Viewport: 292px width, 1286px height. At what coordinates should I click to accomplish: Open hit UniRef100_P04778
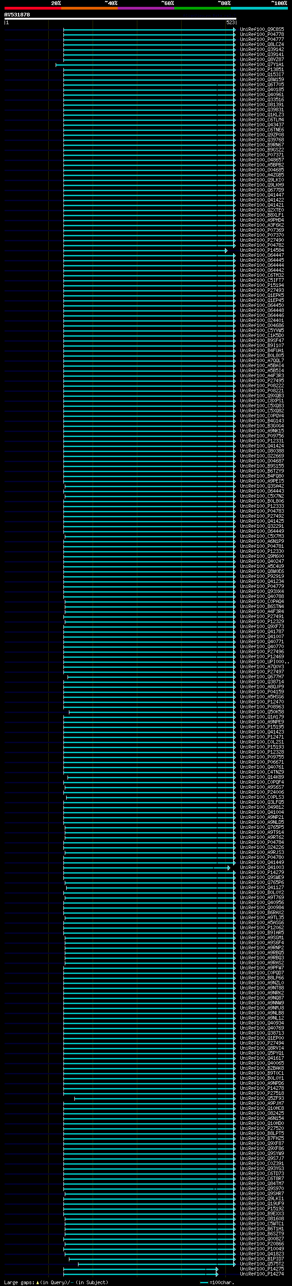[261, 35]
